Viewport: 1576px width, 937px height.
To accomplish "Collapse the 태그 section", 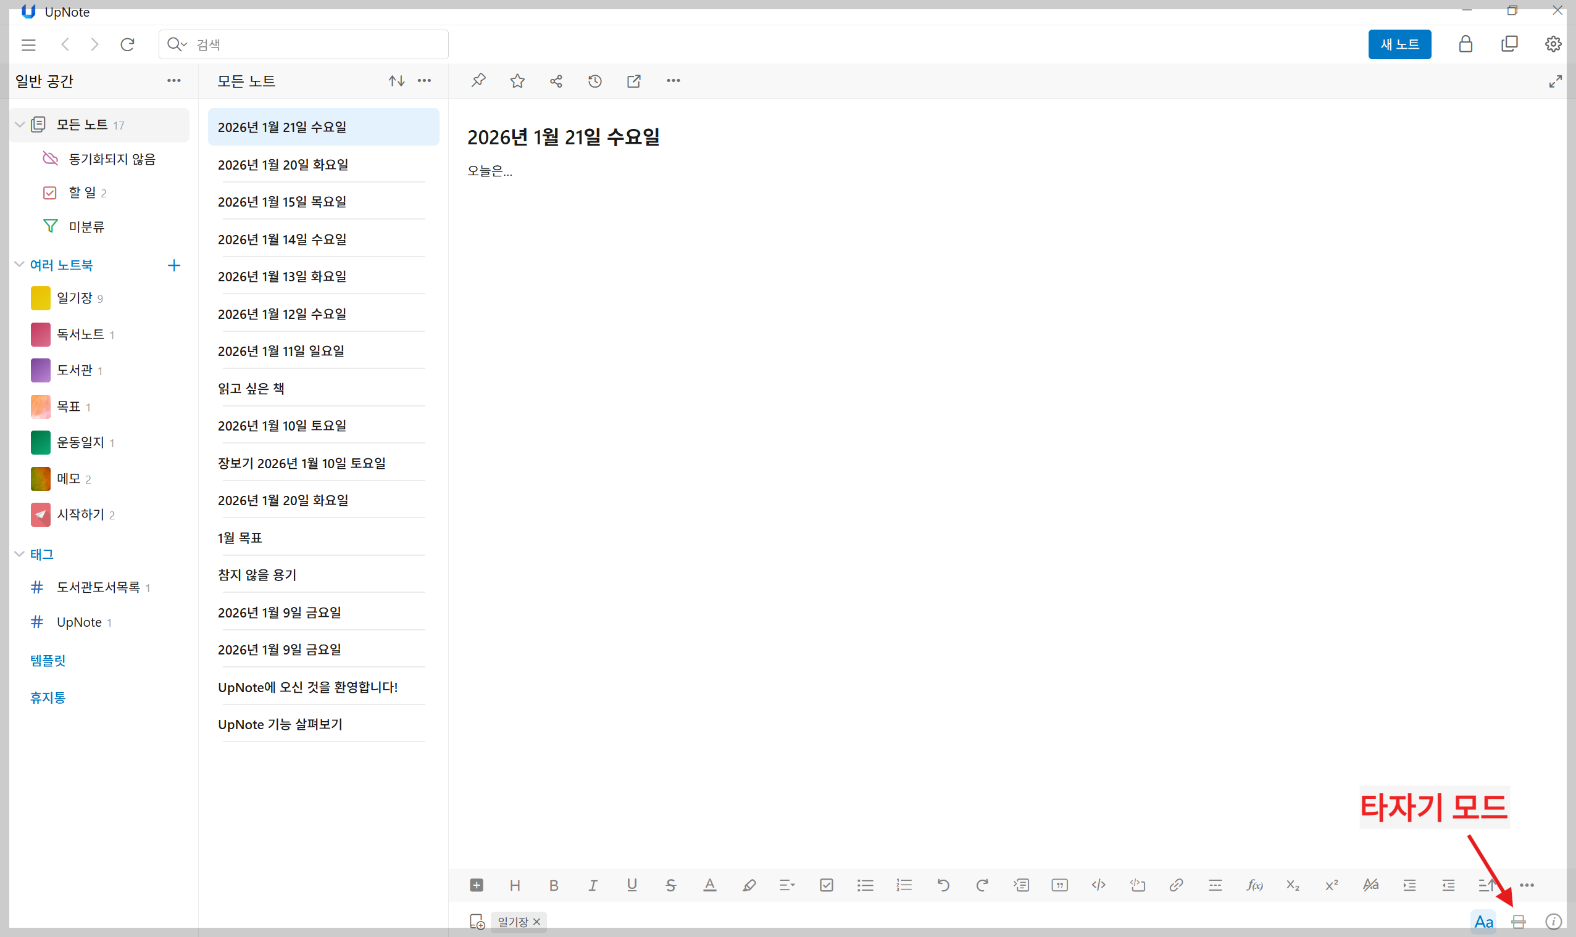I will (20, 554).
